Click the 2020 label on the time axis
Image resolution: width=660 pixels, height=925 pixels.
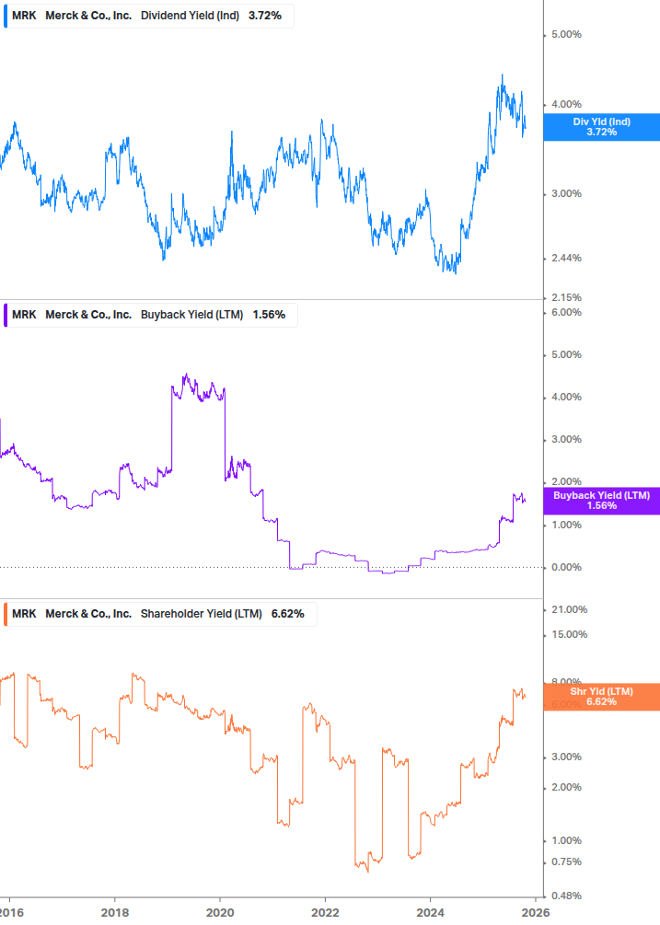pos(220,911)
